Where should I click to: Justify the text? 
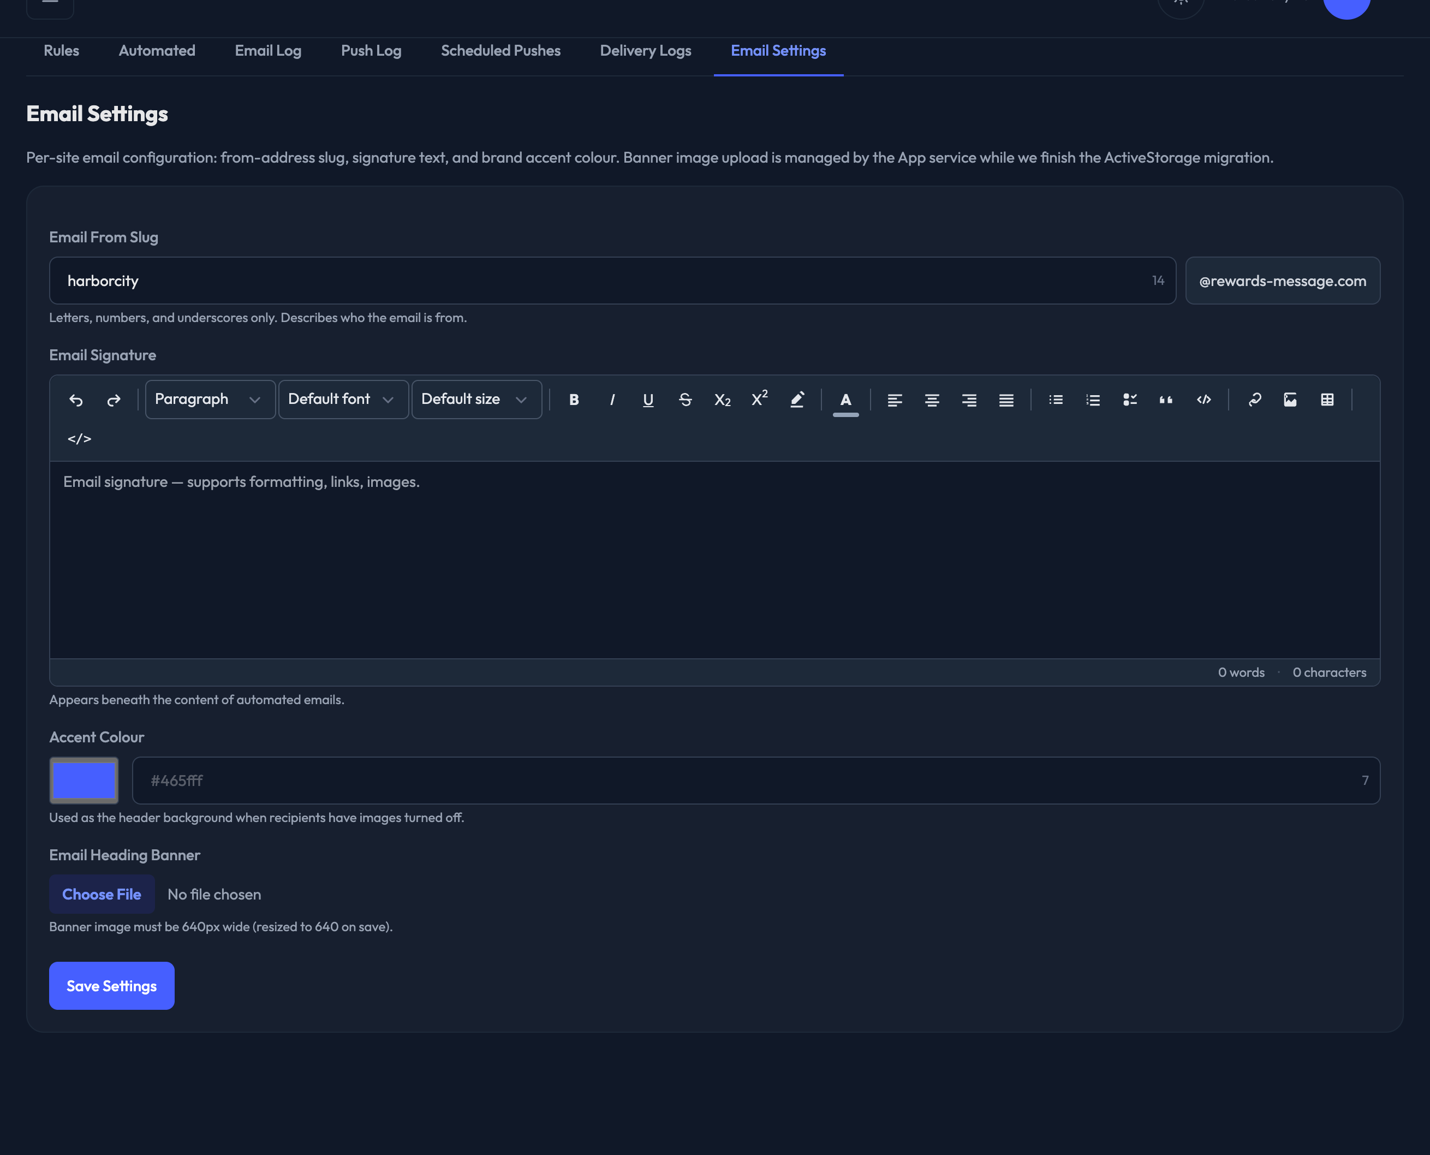click(1006, 400)
